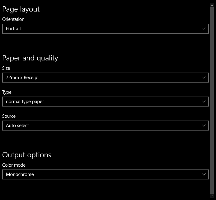Open the Source dropdown showing Auto select

(105, 126)
